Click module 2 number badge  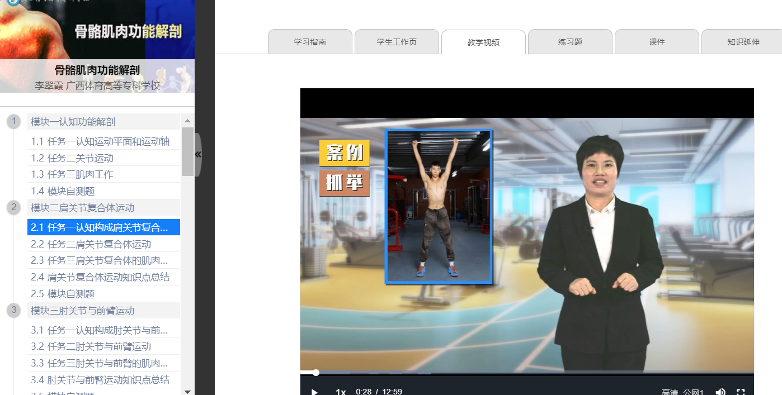click(13, 207)
